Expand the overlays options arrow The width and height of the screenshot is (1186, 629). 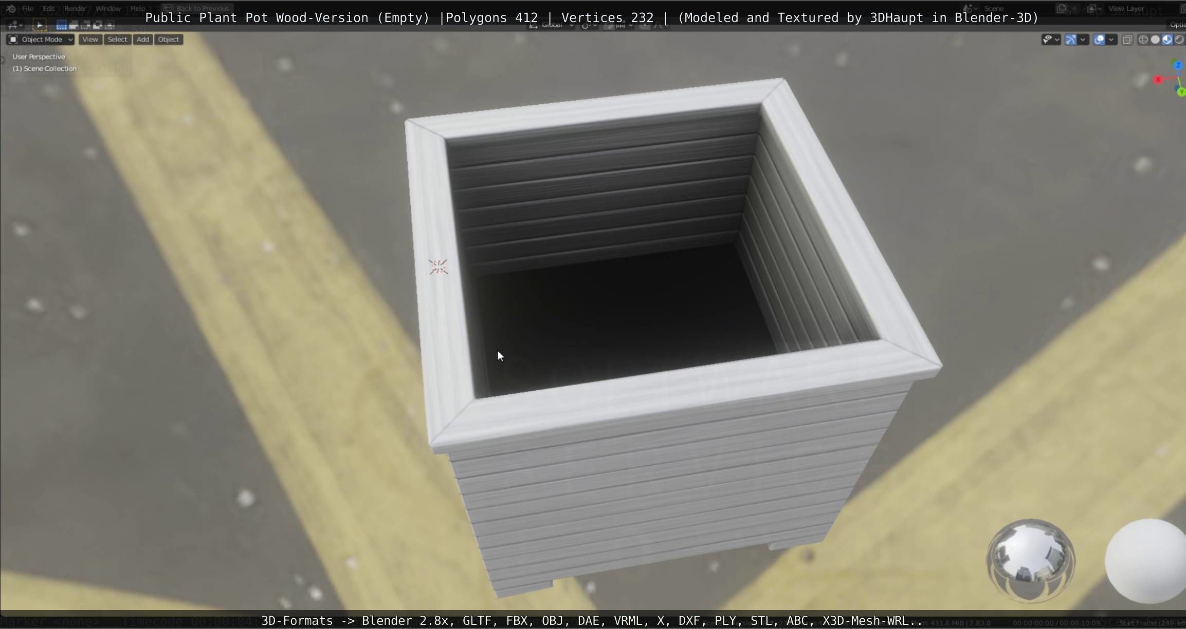pos(1111,40)
